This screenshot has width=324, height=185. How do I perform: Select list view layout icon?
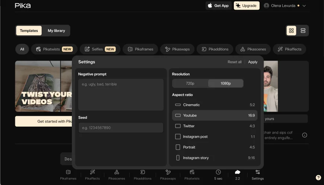pos(303,31)
